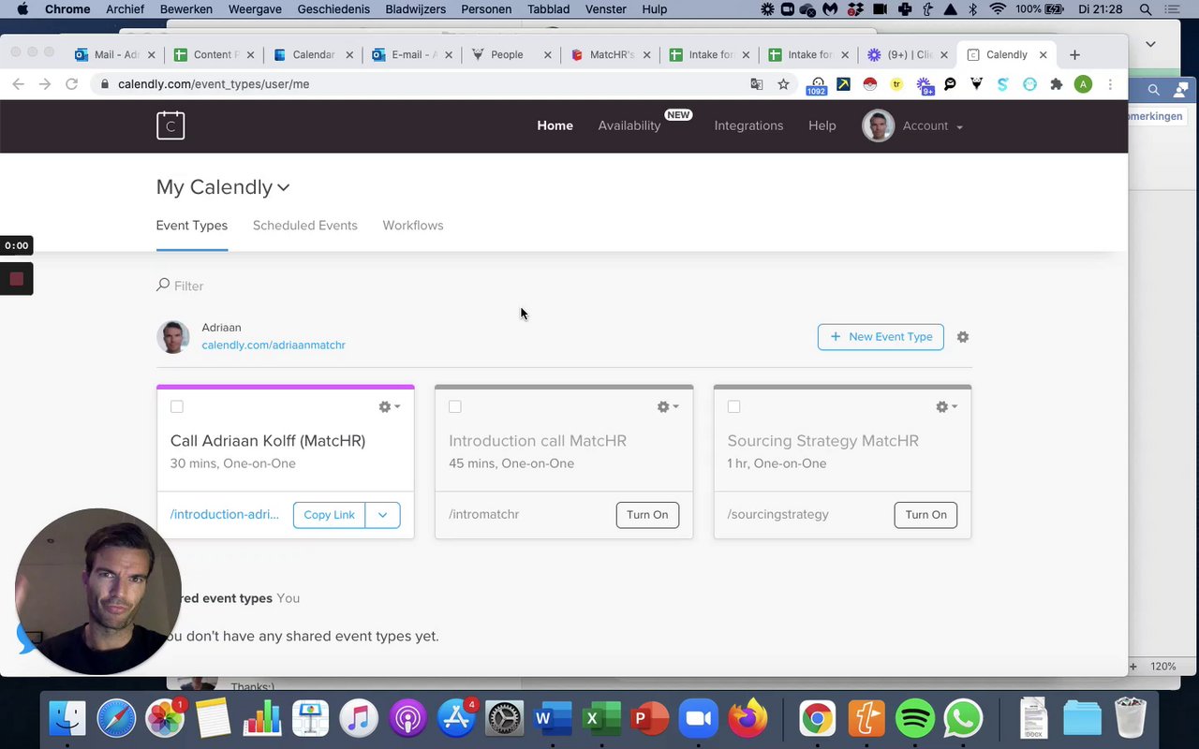The height and width of the screenshot is (749, 1199).
Task: Click the '/intromatchr' card URL text
Action: click(x=484, y=515)
